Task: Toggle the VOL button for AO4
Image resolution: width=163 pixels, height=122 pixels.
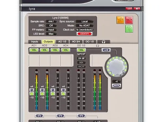Action: (x=66, y=50)
